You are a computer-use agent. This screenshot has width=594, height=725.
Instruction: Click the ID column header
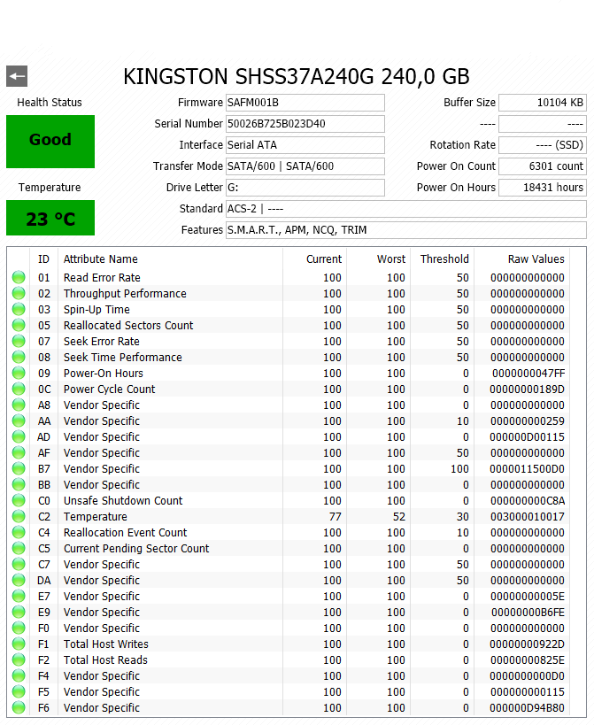44,258
